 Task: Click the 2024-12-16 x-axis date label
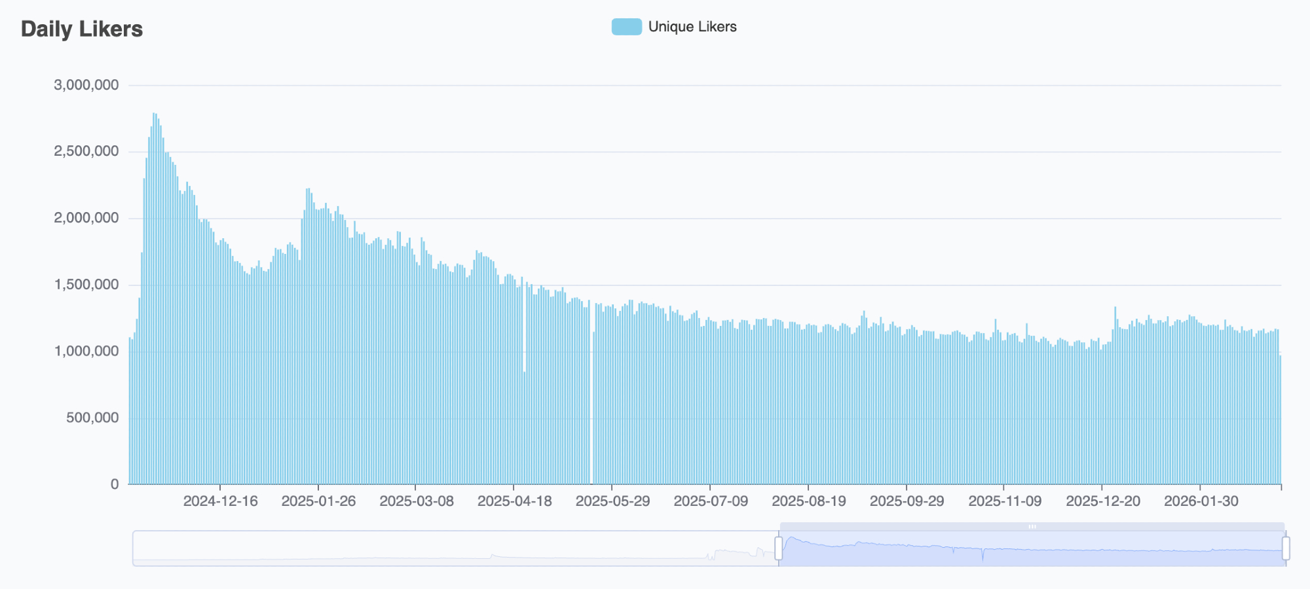[220, 501]
